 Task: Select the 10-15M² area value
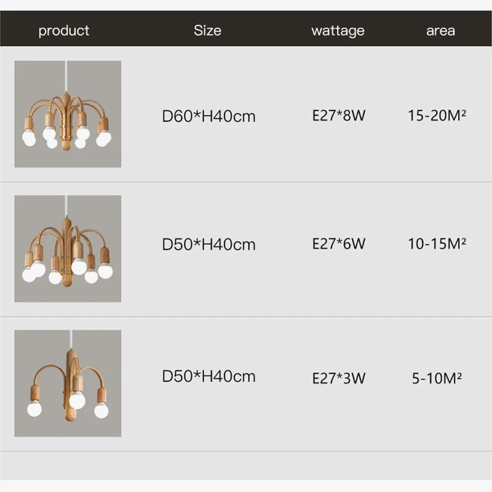(437, 244)
